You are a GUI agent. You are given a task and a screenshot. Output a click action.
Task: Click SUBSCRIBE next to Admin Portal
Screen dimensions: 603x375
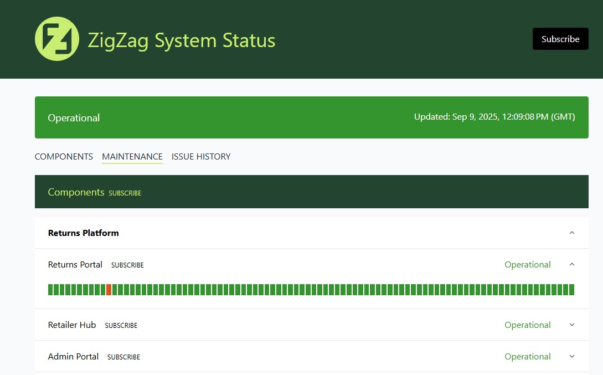click(x=123, y=357)
